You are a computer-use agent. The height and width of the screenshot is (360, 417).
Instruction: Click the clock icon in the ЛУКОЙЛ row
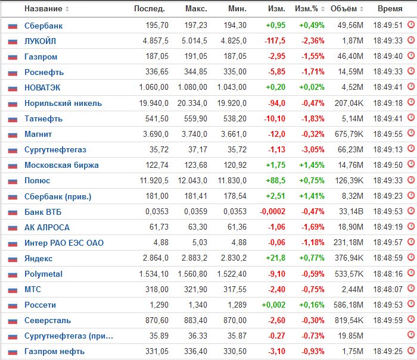tap(411, 40)
